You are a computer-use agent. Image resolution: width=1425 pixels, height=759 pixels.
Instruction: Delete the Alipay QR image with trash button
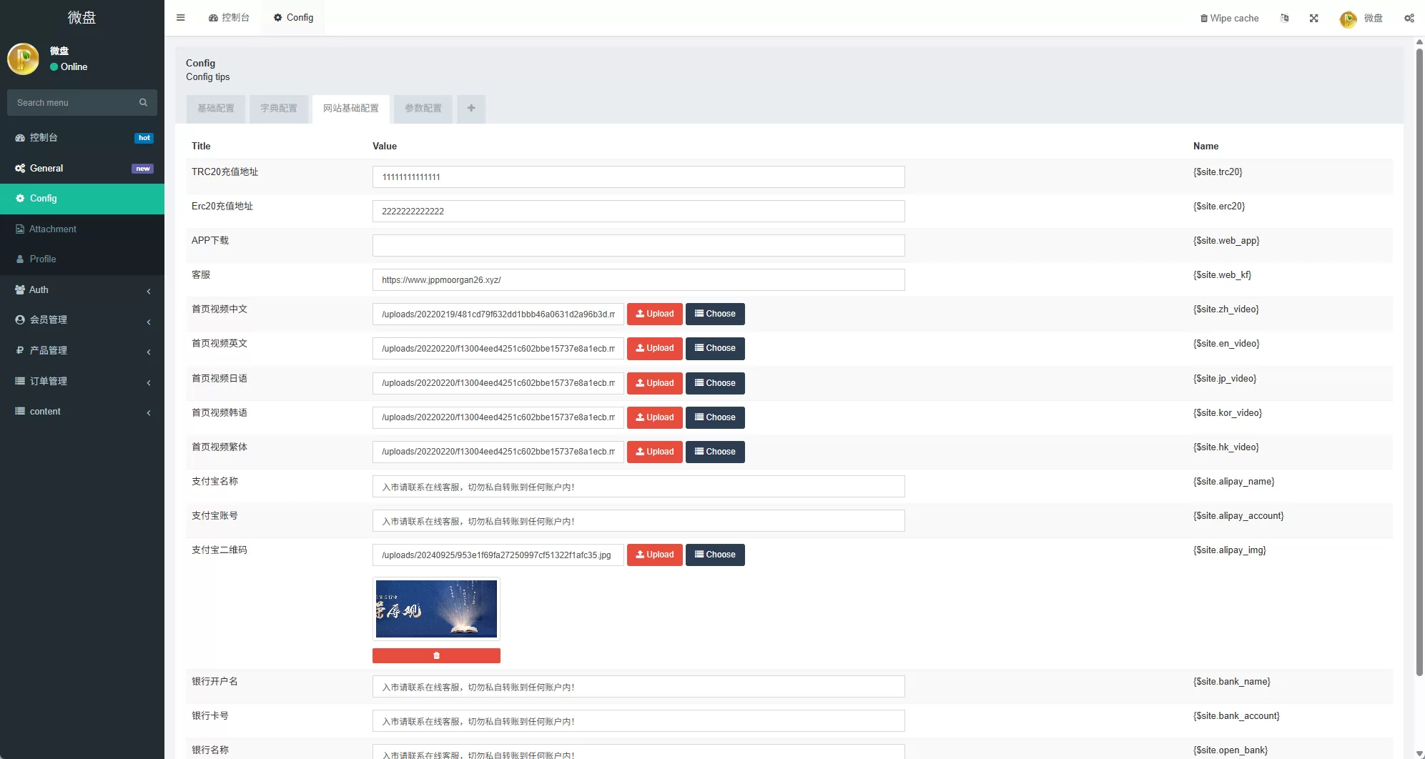click(x=436, y=655)
